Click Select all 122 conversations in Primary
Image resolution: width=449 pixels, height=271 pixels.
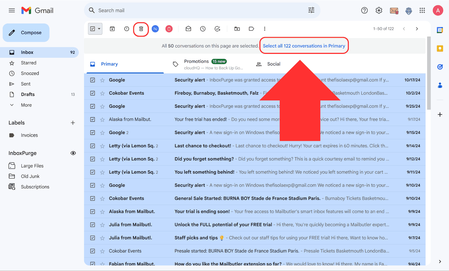tap(304, 46)
